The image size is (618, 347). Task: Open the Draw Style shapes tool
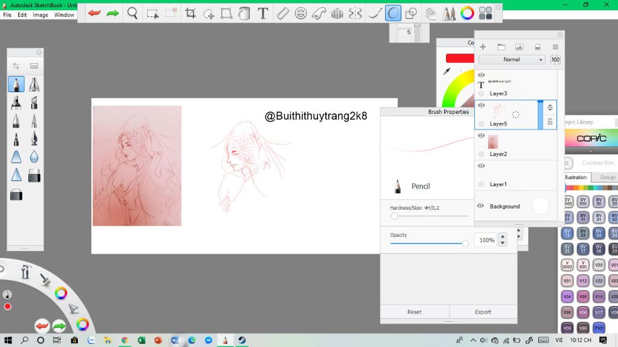click(x=411, y=13)
